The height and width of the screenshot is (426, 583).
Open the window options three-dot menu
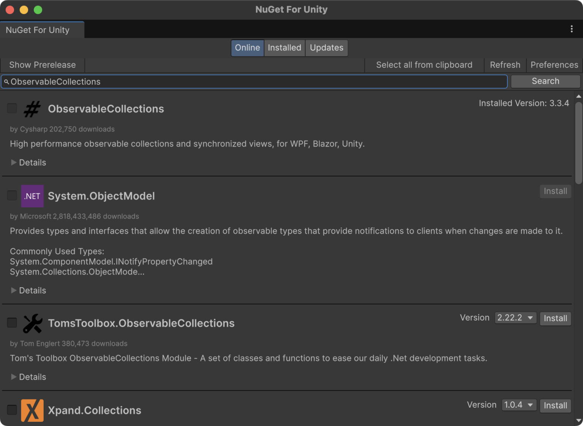pyautogui.click(x=571, y=29)
